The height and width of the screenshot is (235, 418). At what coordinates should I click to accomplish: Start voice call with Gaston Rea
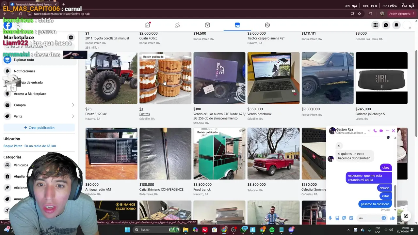(x=375, y=131)
